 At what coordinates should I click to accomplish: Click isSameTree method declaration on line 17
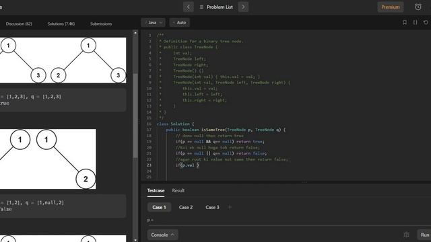pyautogui.click(x=226, y=130)
